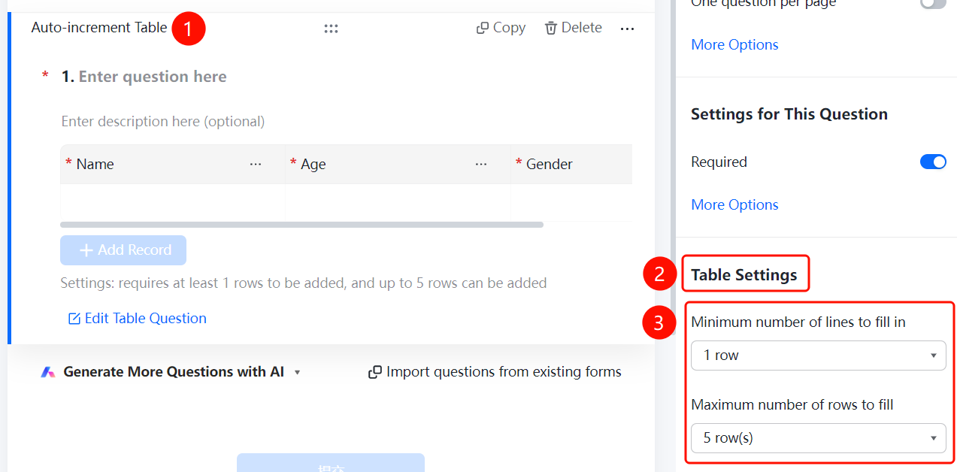Image resolution: width=957 pixels, height=472 pixels.
Task: Select the Age column header
Action: tap(398, 164)
